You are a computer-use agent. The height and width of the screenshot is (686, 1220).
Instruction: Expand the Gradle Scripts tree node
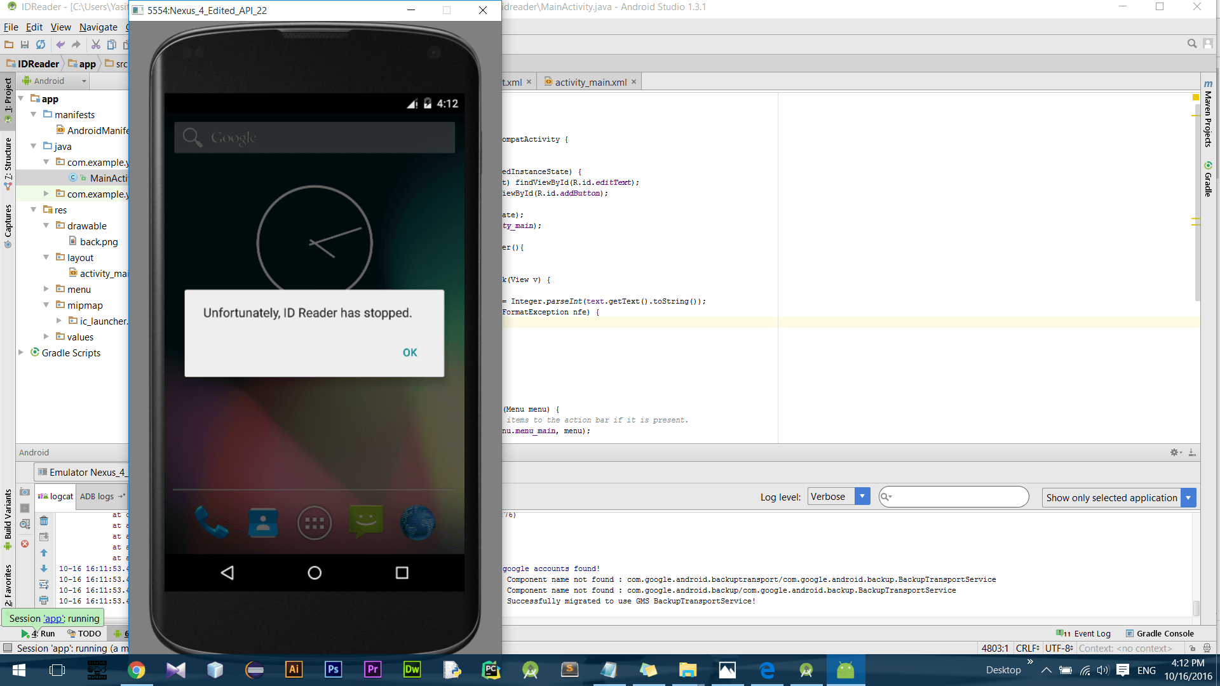pyautogui.click(x=21, y=353)
